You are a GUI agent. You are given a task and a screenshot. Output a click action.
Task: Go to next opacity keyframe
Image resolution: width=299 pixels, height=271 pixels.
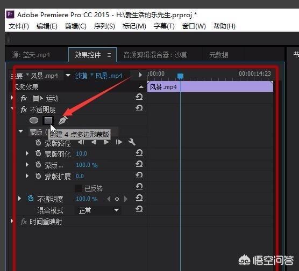126,199
